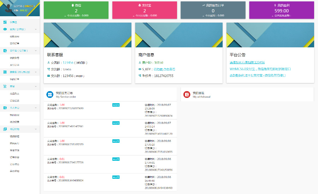
Task: Click the blue icon beside My Service order
Action: click(x=50, y=95)
